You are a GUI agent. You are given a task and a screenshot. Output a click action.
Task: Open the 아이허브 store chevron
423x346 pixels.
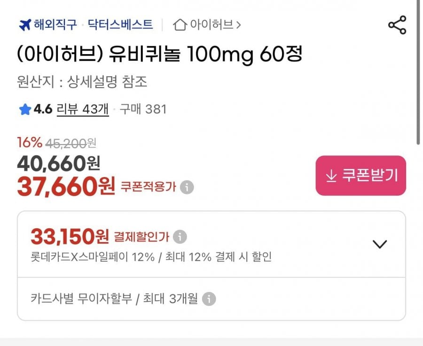click(238, 24)
